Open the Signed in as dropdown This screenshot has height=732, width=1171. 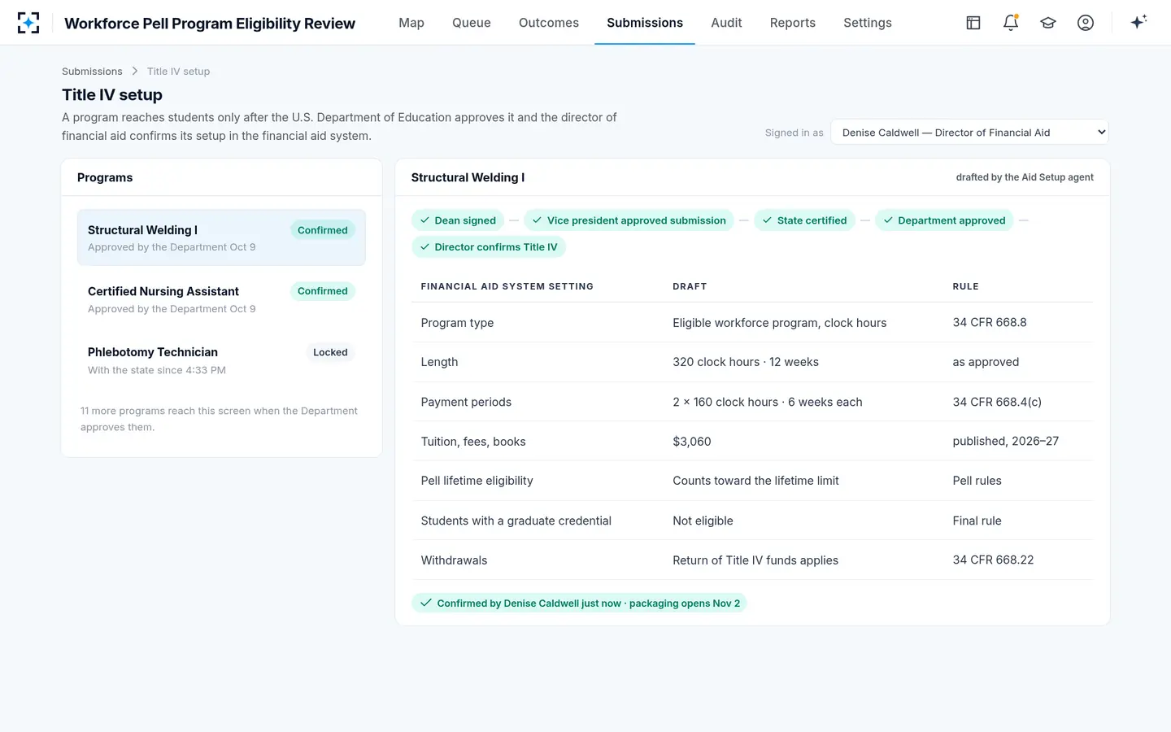969,133
